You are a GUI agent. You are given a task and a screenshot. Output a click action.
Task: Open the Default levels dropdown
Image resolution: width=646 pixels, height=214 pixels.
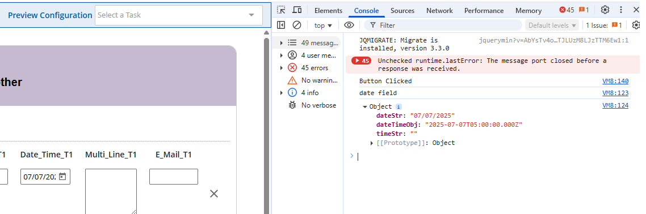pos(552,25)
